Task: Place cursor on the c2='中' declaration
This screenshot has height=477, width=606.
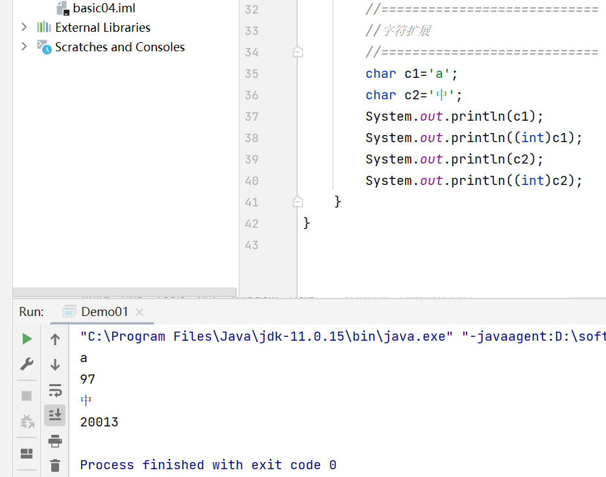Action: tap(413, 95)
